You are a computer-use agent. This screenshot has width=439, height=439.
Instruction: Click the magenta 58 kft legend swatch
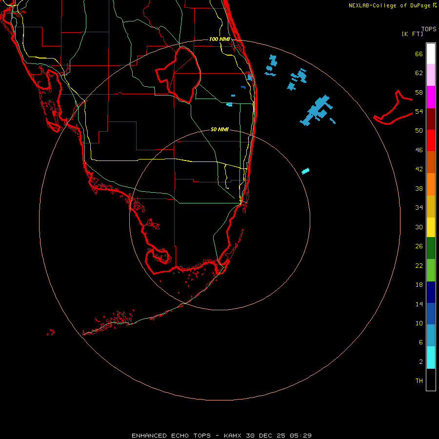click(x=431, y=97)
